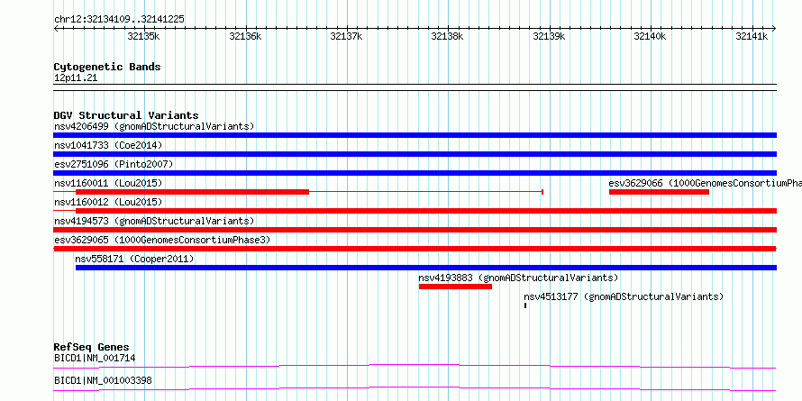Click the nsv4206499 gnomAD variant bar

pyautogui.click(x=415, y=135)
